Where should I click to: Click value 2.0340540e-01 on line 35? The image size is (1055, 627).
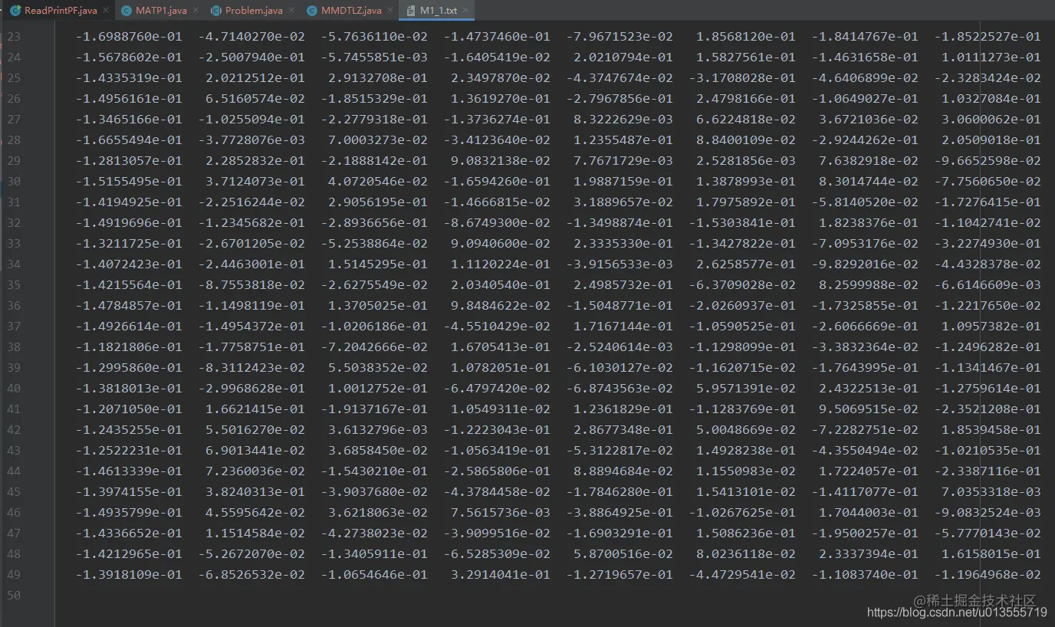pos(501,285)
